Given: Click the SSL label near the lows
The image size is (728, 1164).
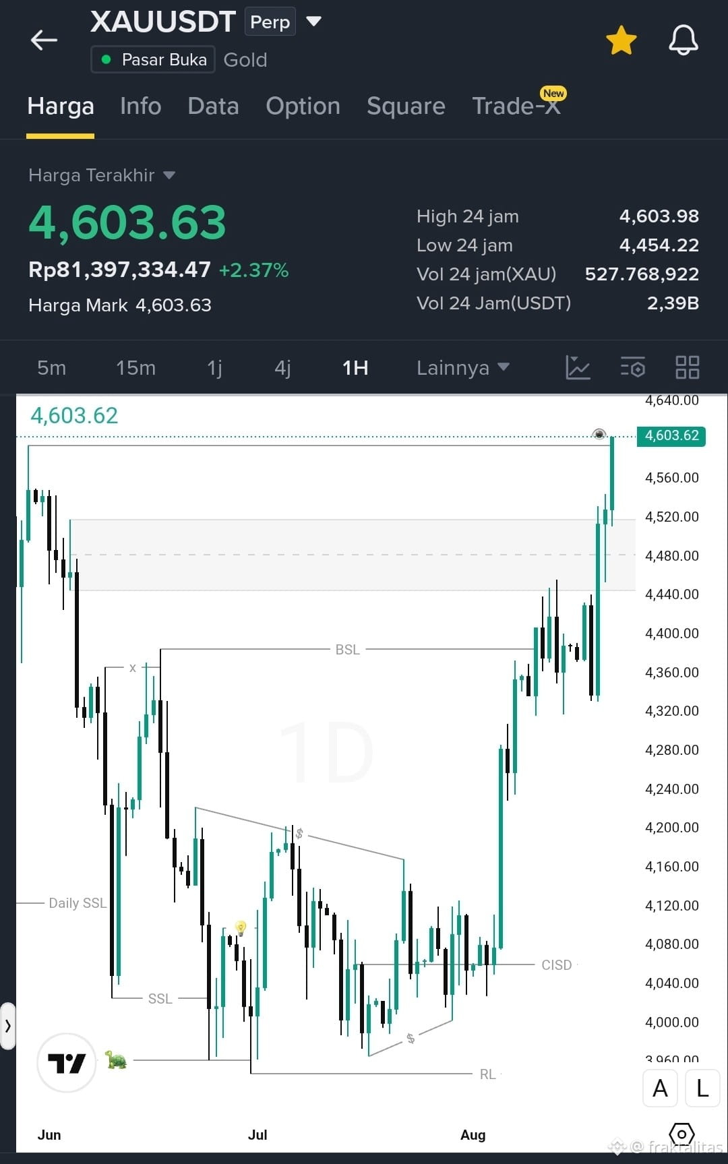Looking at the screenshot, I should click(x=160, y=999).
